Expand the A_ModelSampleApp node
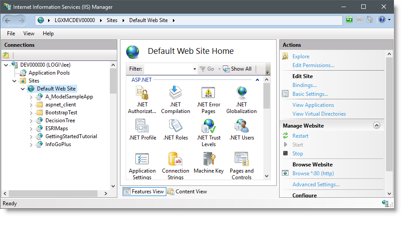This screenshot has height=226, width=401. pyautogui.click(x=31, y=97)
